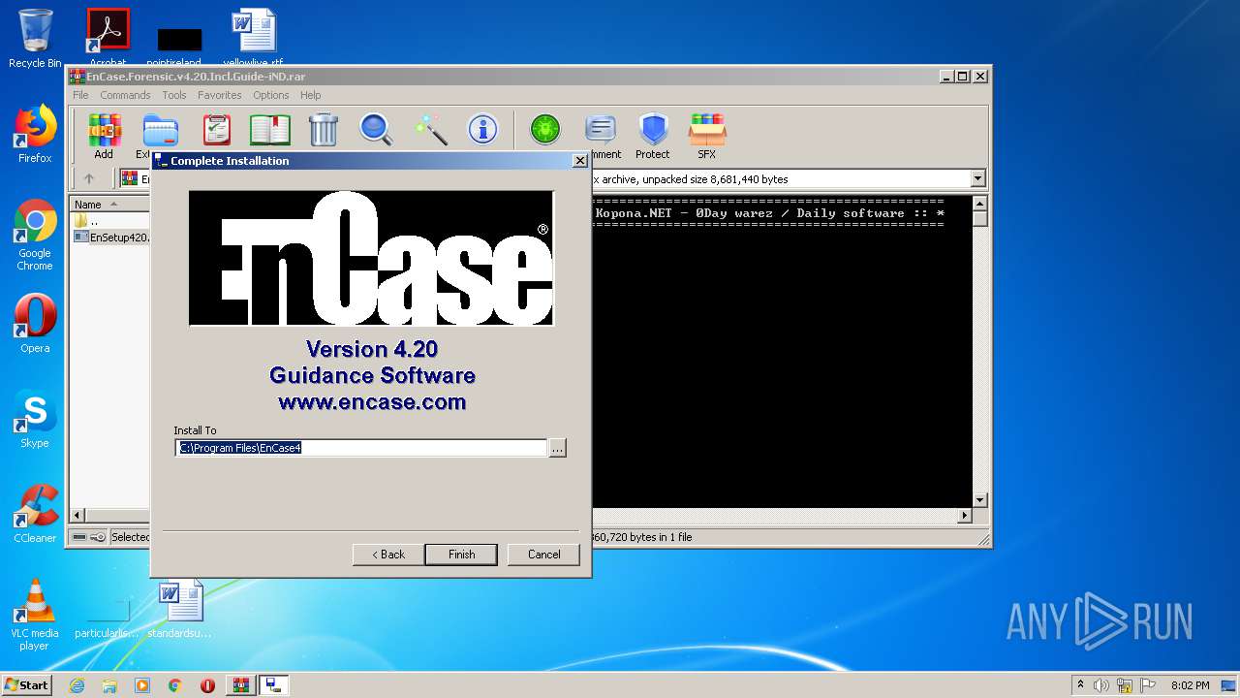Click the Chrome icon in taskbar
Image resolution: width=1240 pixels, height=698 pixels.
175,685
